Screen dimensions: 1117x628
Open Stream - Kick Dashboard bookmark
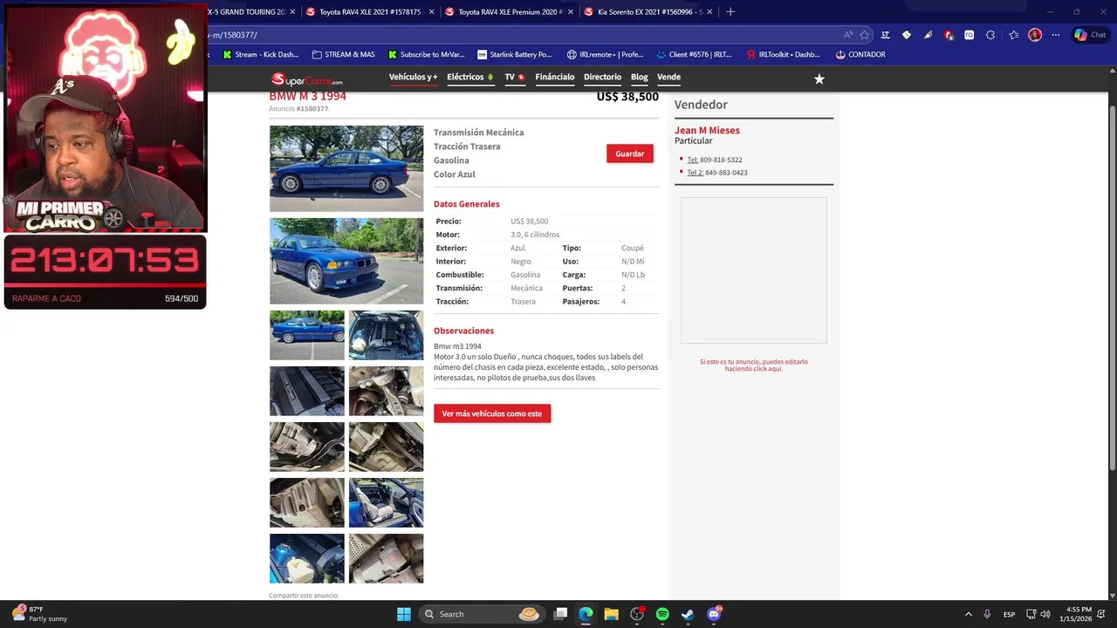[261, 54]
